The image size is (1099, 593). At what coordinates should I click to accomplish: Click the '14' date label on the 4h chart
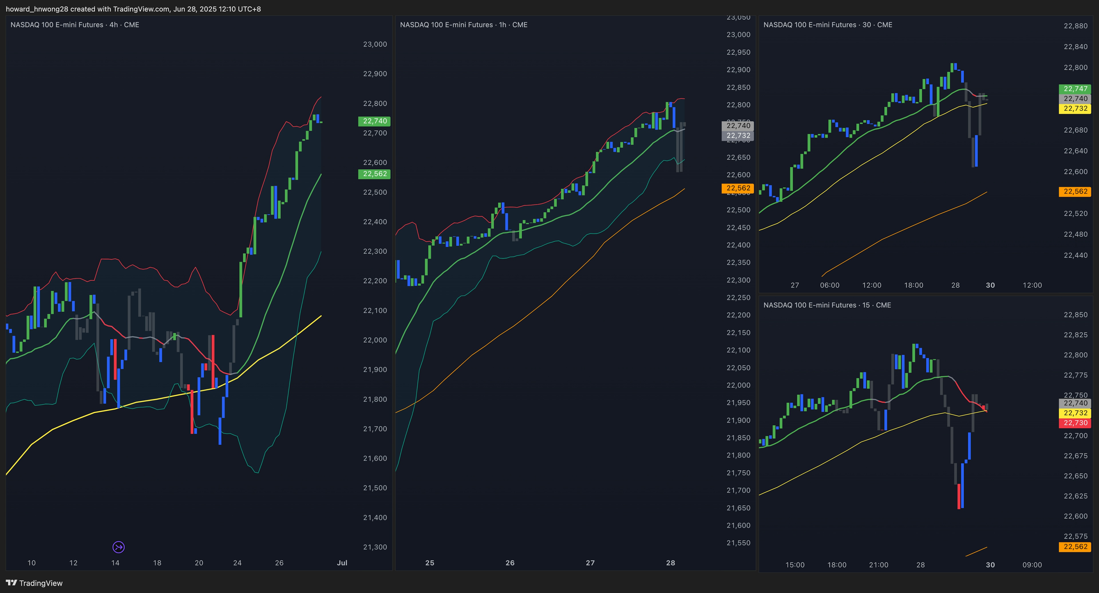tap(115, 563)
